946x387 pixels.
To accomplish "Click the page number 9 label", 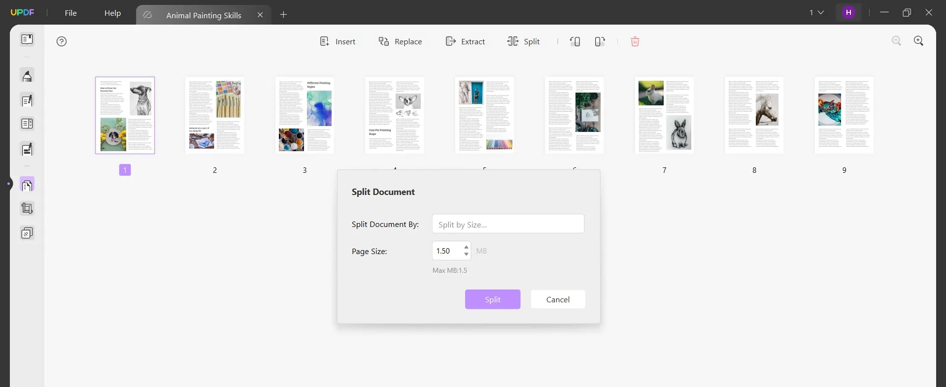I will click(844, 170).
